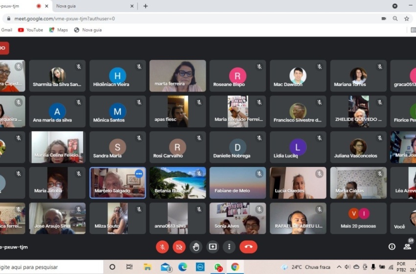This screenshot has width=416, height=274.
Task: Open Task View in taskbar
Action: [x=130, y=267]
